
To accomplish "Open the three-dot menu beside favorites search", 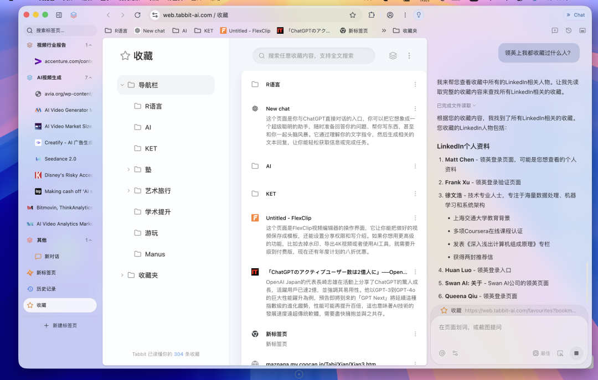I will [409, 56].
